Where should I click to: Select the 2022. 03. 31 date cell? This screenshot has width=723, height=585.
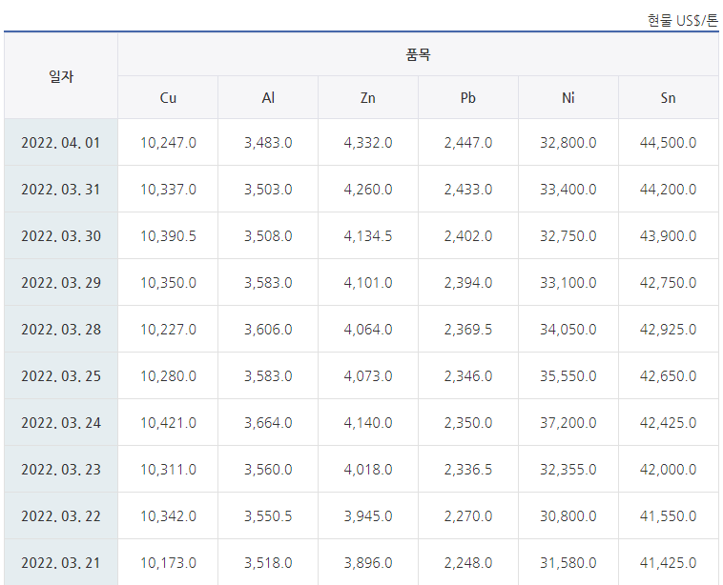click(x=61, y=190)
